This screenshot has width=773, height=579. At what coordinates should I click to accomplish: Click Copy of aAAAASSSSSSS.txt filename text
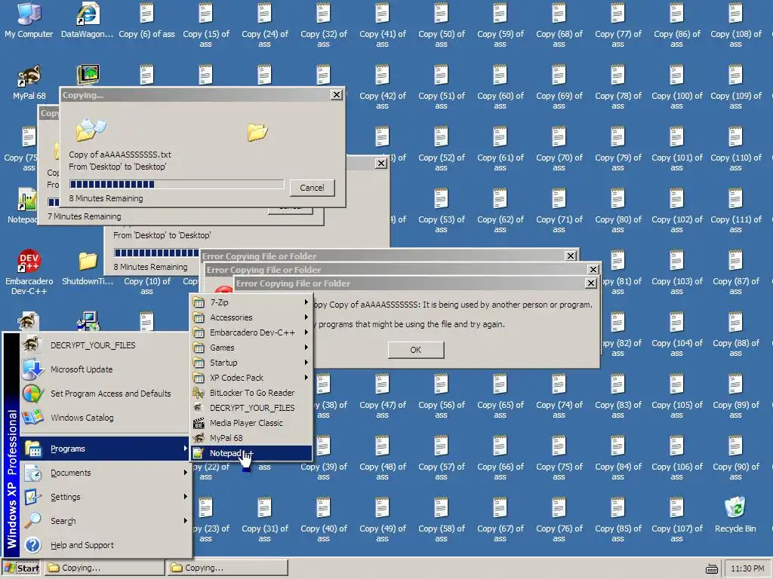120,154
